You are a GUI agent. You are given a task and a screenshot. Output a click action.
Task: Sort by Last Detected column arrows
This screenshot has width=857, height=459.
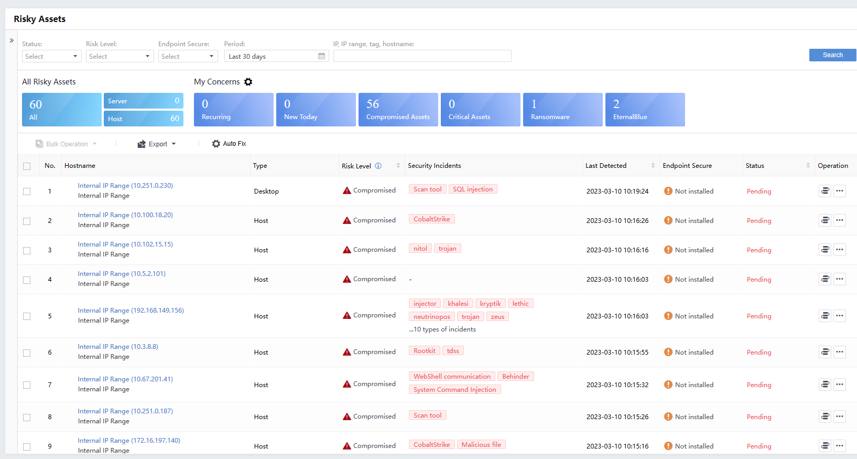coord(653,166)
